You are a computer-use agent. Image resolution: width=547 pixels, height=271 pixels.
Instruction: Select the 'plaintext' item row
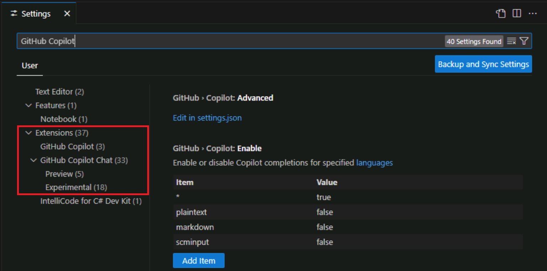coord(348,212)
